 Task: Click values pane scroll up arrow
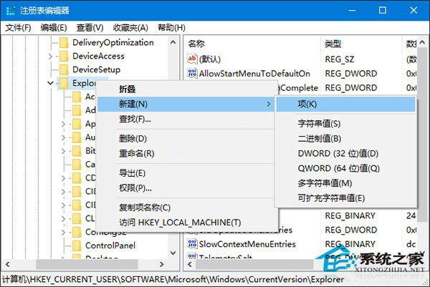point(422,42)
